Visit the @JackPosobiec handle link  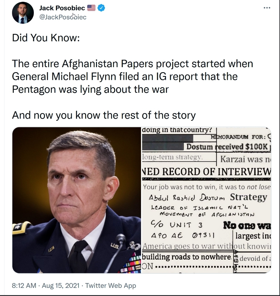pos(63,17)
